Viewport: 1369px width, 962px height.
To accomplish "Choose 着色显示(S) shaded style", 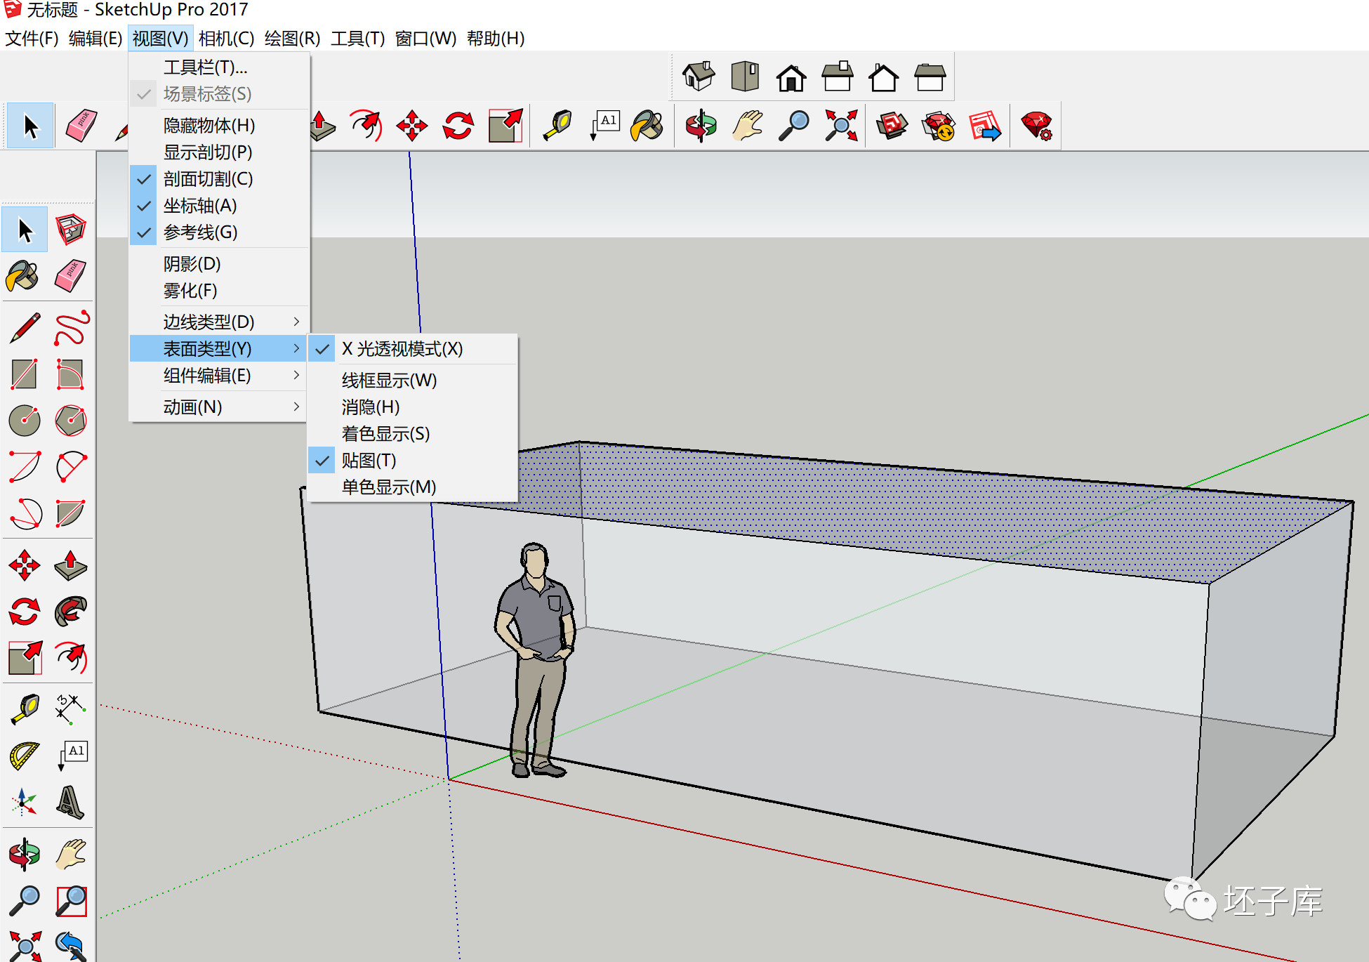I will [x=413, y=434].
